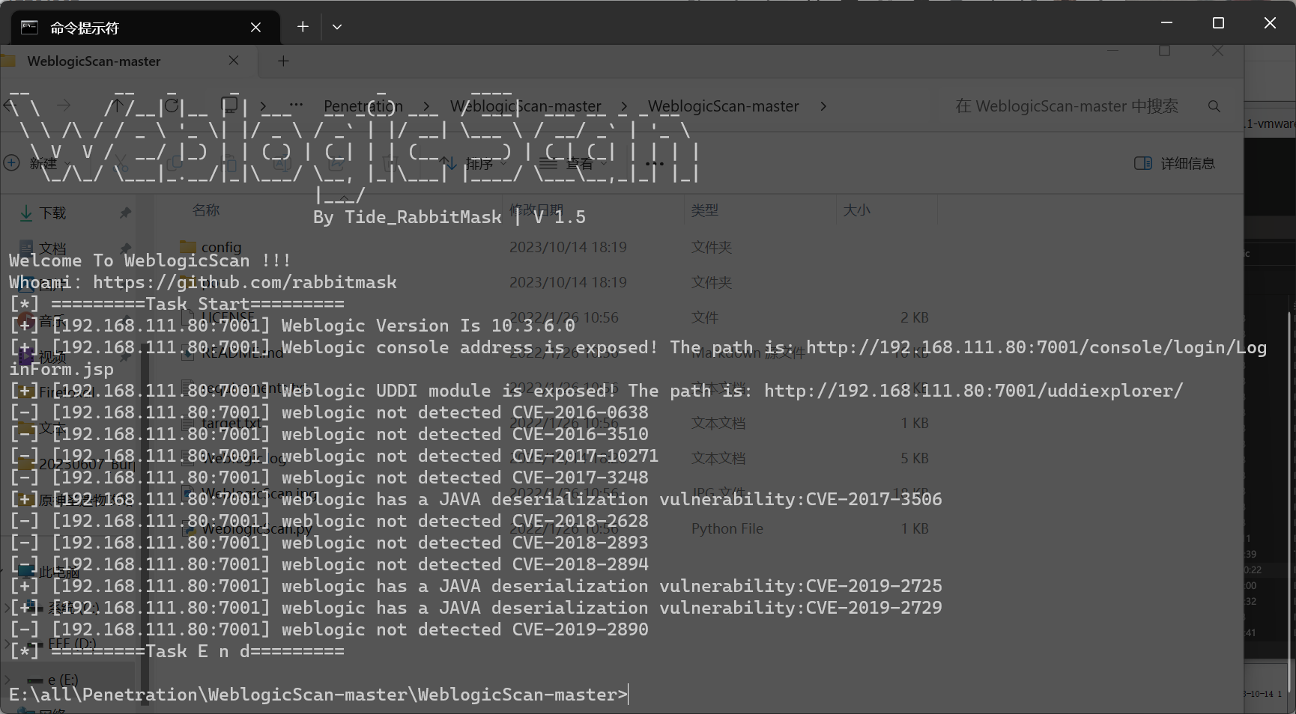Open the 排序 (Sort) dropdown
Viewport: 1296px width, 714px height.
(473, 163)
